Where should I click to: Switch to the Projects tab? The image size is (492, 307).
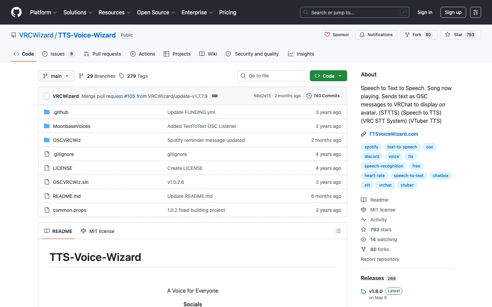pyautogui.click(x=177, y=54)
